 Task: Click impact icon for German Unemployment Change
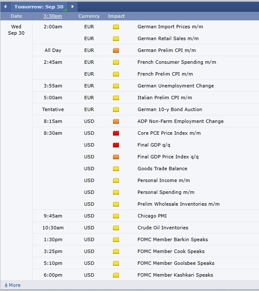tap(116, 86)
